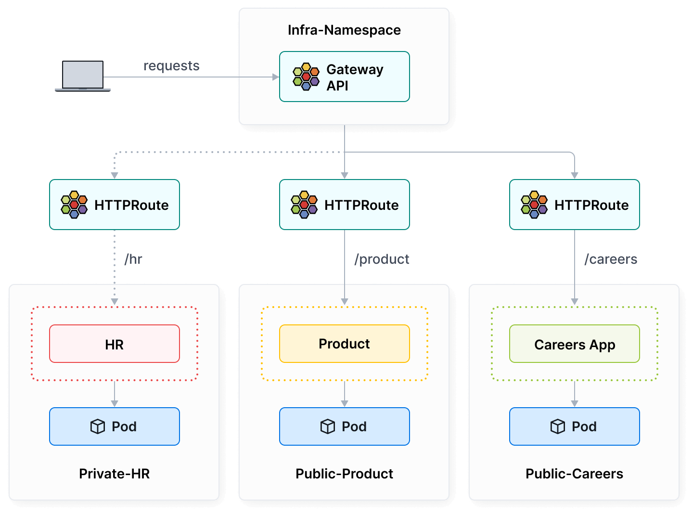
Task: Click the honeycomb icon in Gateway API box
Action: (306, 77)
